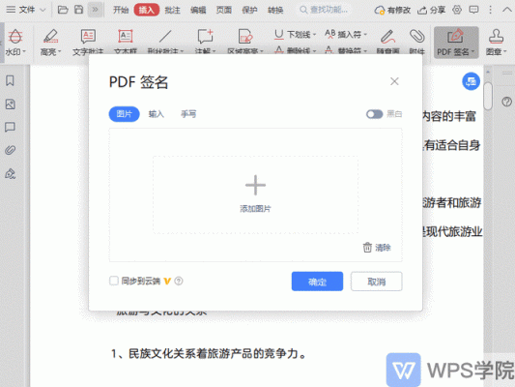515x387 pixels.
Task: Click the blue floating translate/assistant icon
Action: (471, 81)
